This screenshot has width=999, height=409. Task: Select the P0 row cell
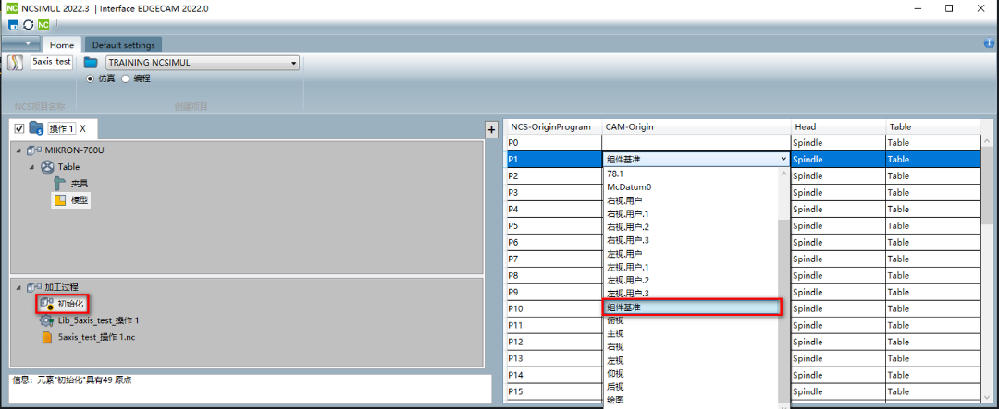(554, 143)
